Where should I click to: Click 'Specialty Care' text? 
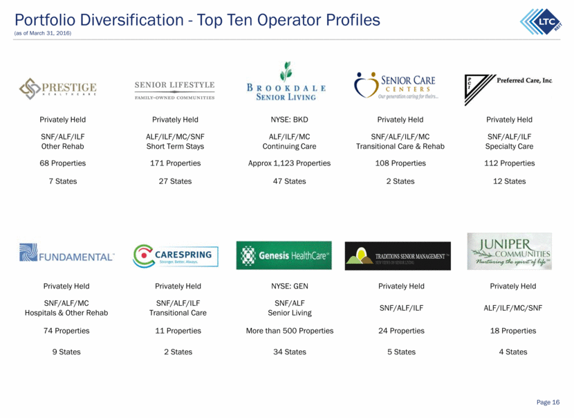(510, 146)
